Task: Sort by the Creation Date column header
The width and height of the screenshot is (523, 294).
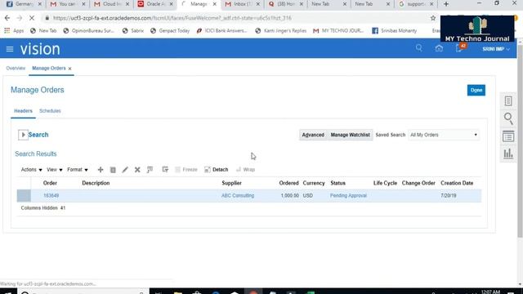Action: click(457, 183)
